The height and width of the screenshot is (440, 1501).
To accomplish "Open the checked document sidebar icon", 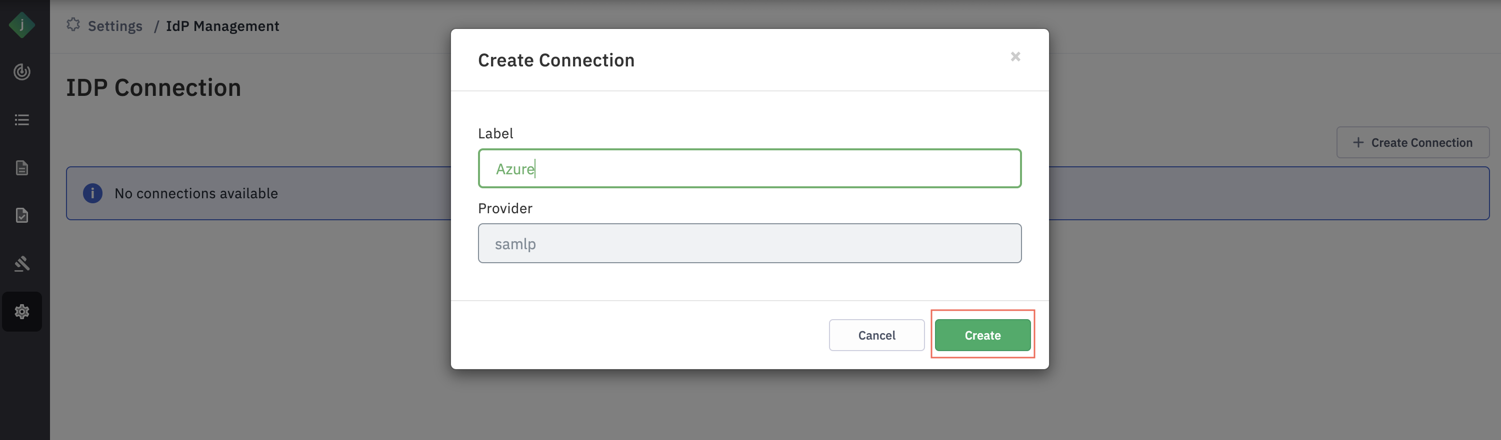I will [22, 215].
